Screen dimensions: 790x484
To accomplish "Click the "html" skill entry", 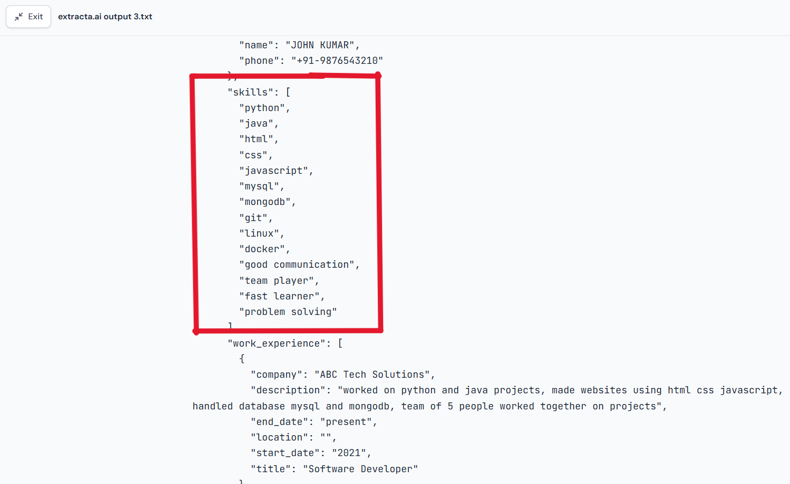I will (257, 139).
